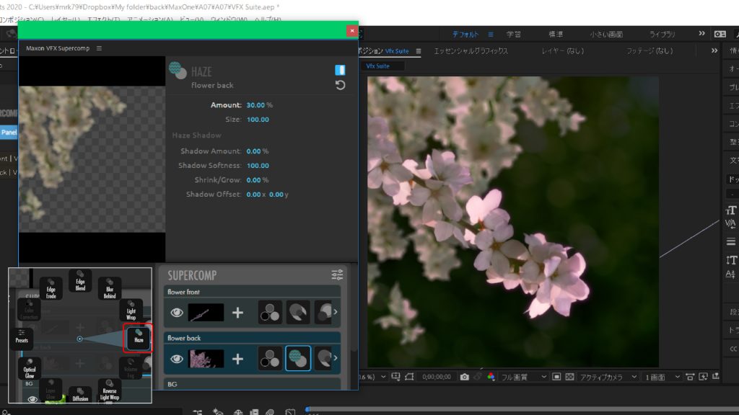This screenshot has height=415, width=739.
Task: Toggle the Haze effect on/off switch
Action: click(341, 70)
